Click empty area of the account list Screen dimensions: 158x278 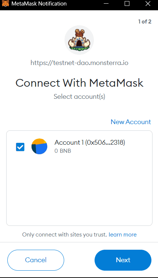tap(79, 190)
